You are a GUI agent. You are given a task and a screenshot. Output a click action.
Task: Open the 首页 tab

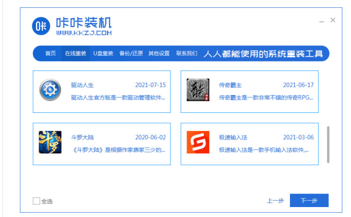(x=51, y=54)
